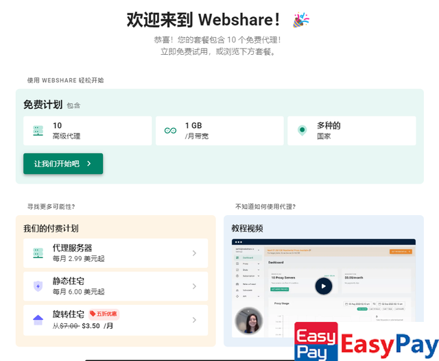Click the 教程视频 heading
The image size is (439, 361).
(x=247, y=229)
